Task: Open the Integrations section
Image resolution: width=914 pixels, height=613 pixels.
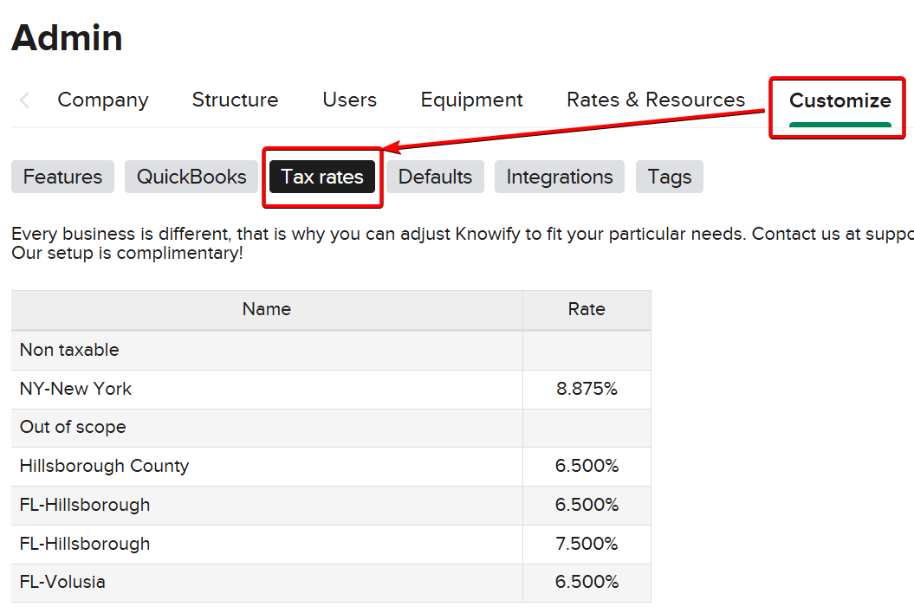Action: pyautogui.click(x=559, y=177)
